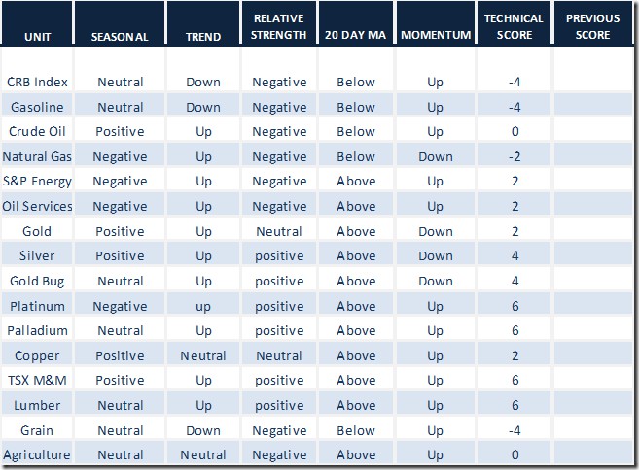This screenshot has width=639, height=470.
Task: Click Crude Oil's Positive seasonal cell
Action: 120,131
